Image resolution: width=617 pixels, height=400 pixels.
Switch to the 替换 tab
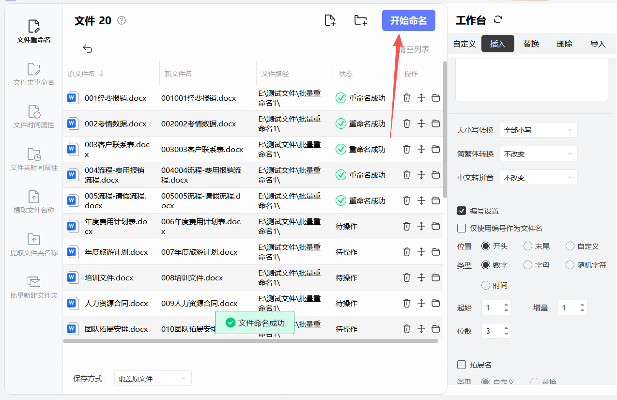pyautogui.click(x=531, y=44)
